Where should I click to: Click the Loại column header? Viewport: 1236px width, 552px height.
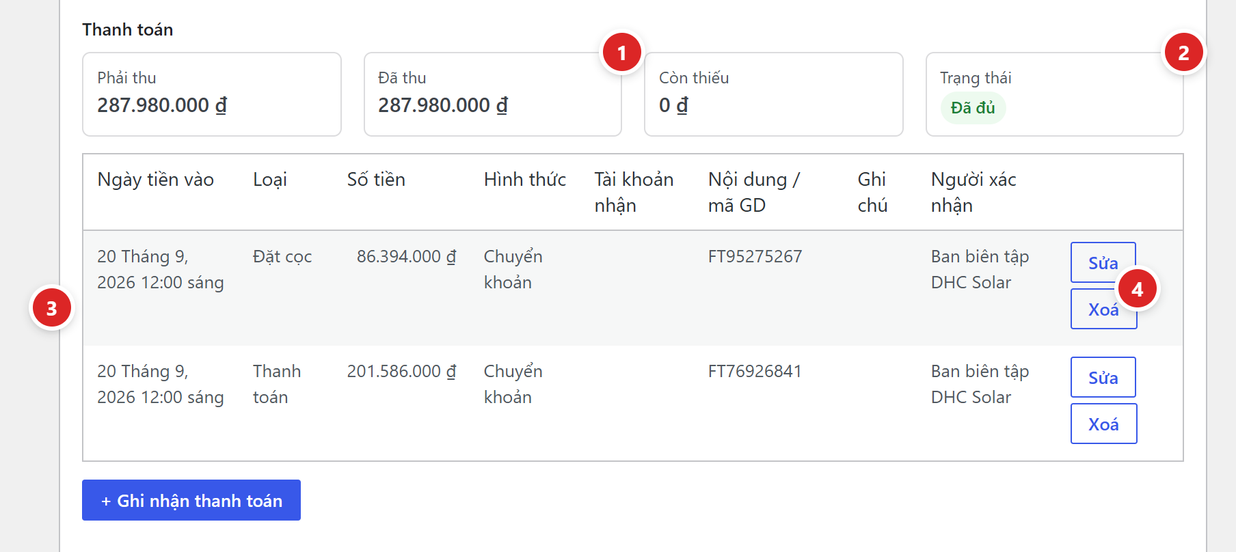270,179
